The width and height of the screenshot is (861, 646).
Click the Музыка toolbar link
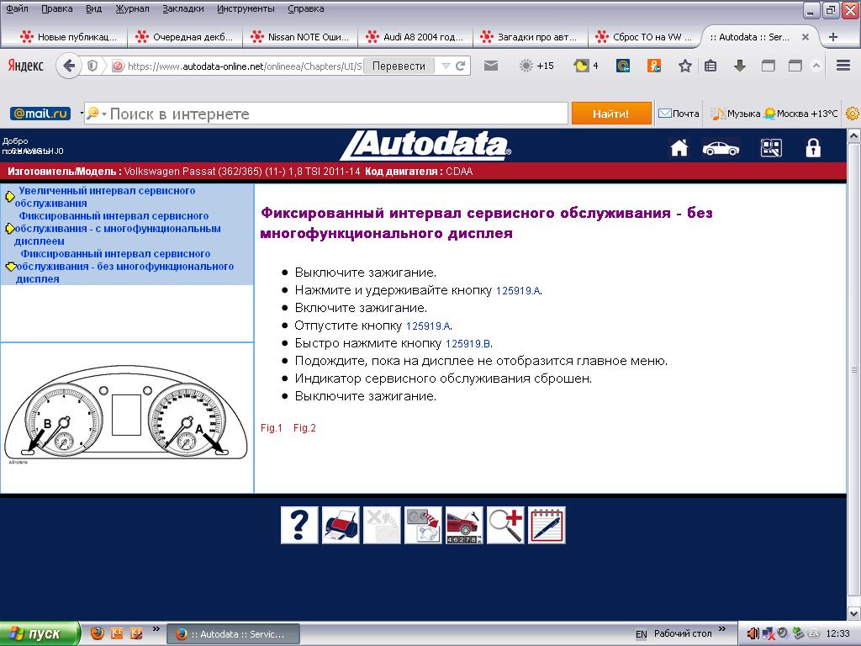pyautogui.click(x=736, y=114)
